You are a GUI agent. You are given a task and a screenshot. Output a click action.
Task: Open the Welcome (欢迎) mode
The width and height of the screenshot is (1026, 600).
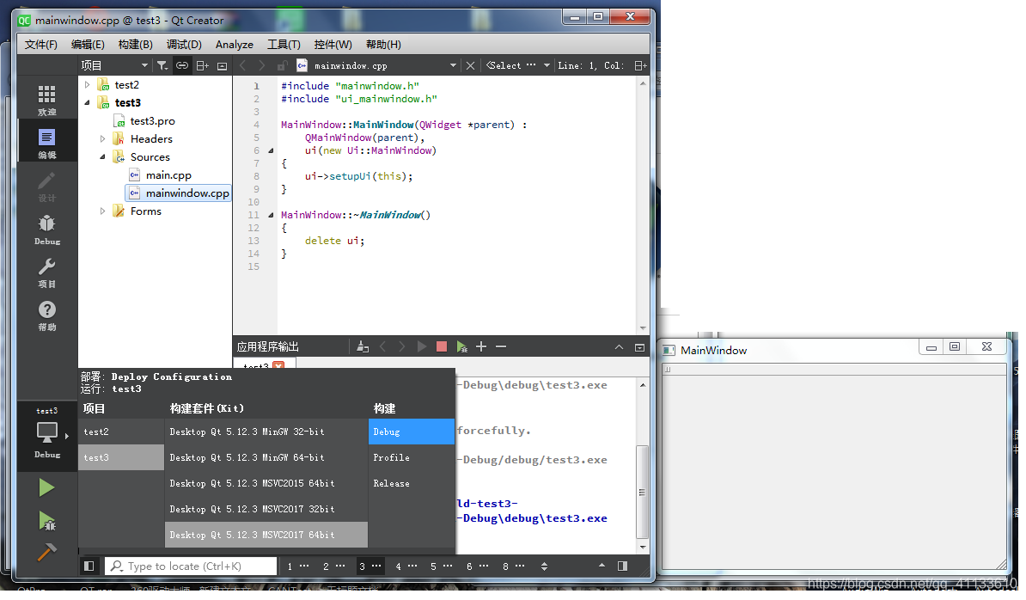46,100
